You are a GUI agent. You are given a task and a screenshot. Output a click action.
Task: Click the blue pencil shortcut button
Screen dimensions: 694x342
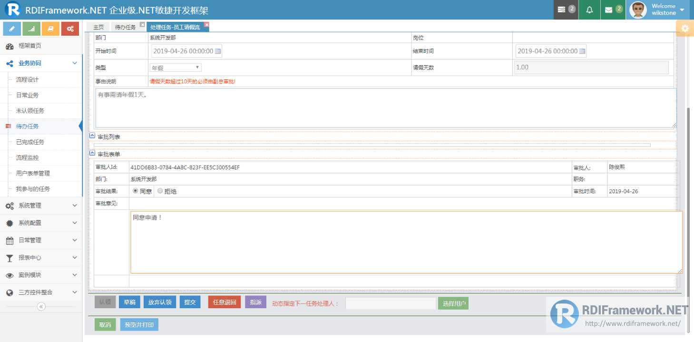(x=12, y=29)
